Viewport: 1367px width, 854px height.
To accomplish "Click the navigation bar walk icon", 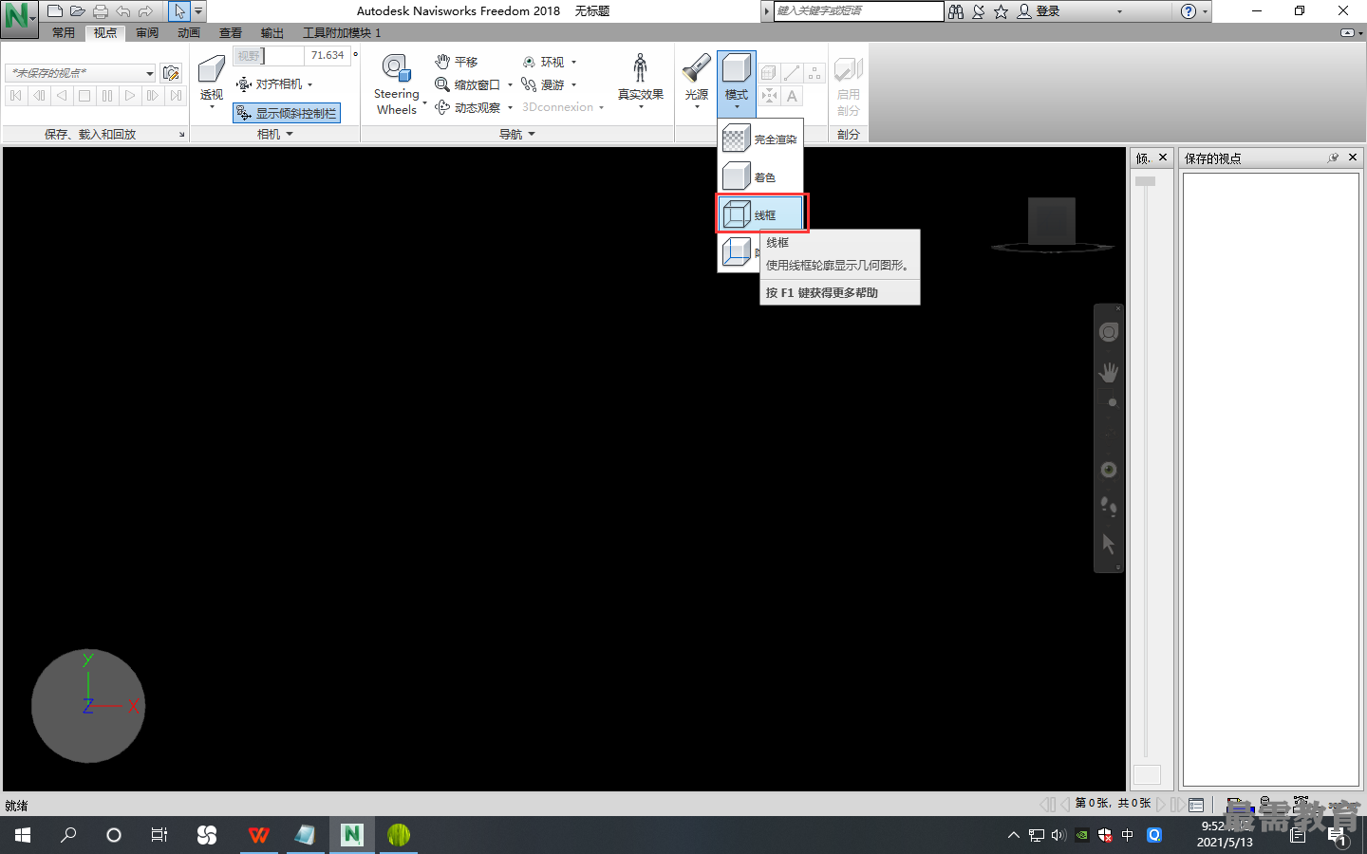I will point(1109,507).
